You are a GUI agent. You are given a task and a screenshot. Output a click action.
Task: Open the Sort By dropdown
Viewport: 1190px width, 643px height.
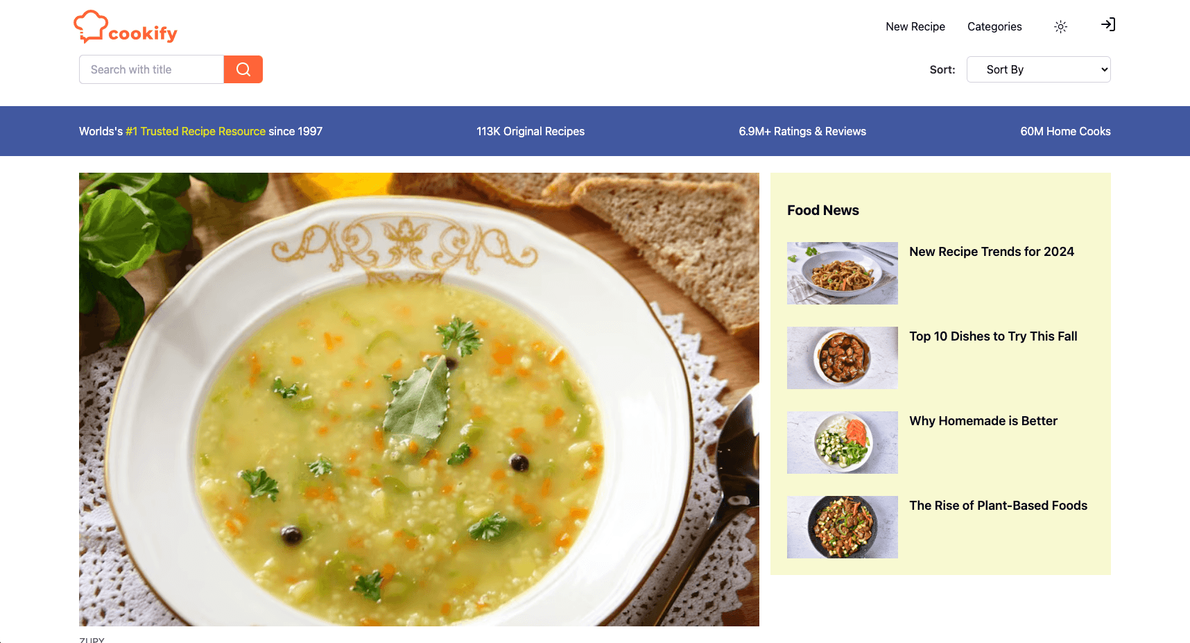[1039, 69]
